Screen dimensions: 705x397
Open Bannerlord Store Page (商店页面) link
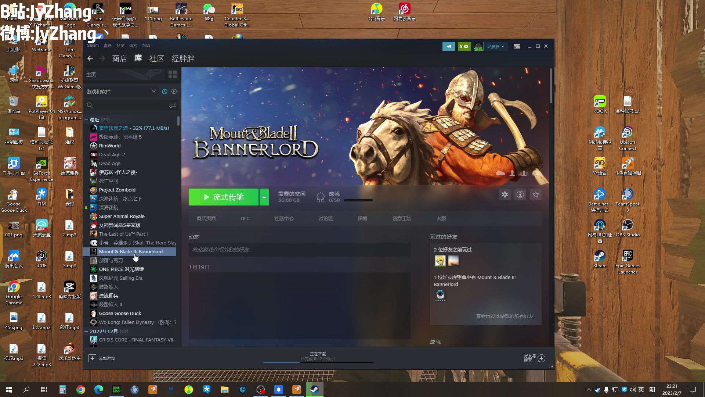coord(206,218)
